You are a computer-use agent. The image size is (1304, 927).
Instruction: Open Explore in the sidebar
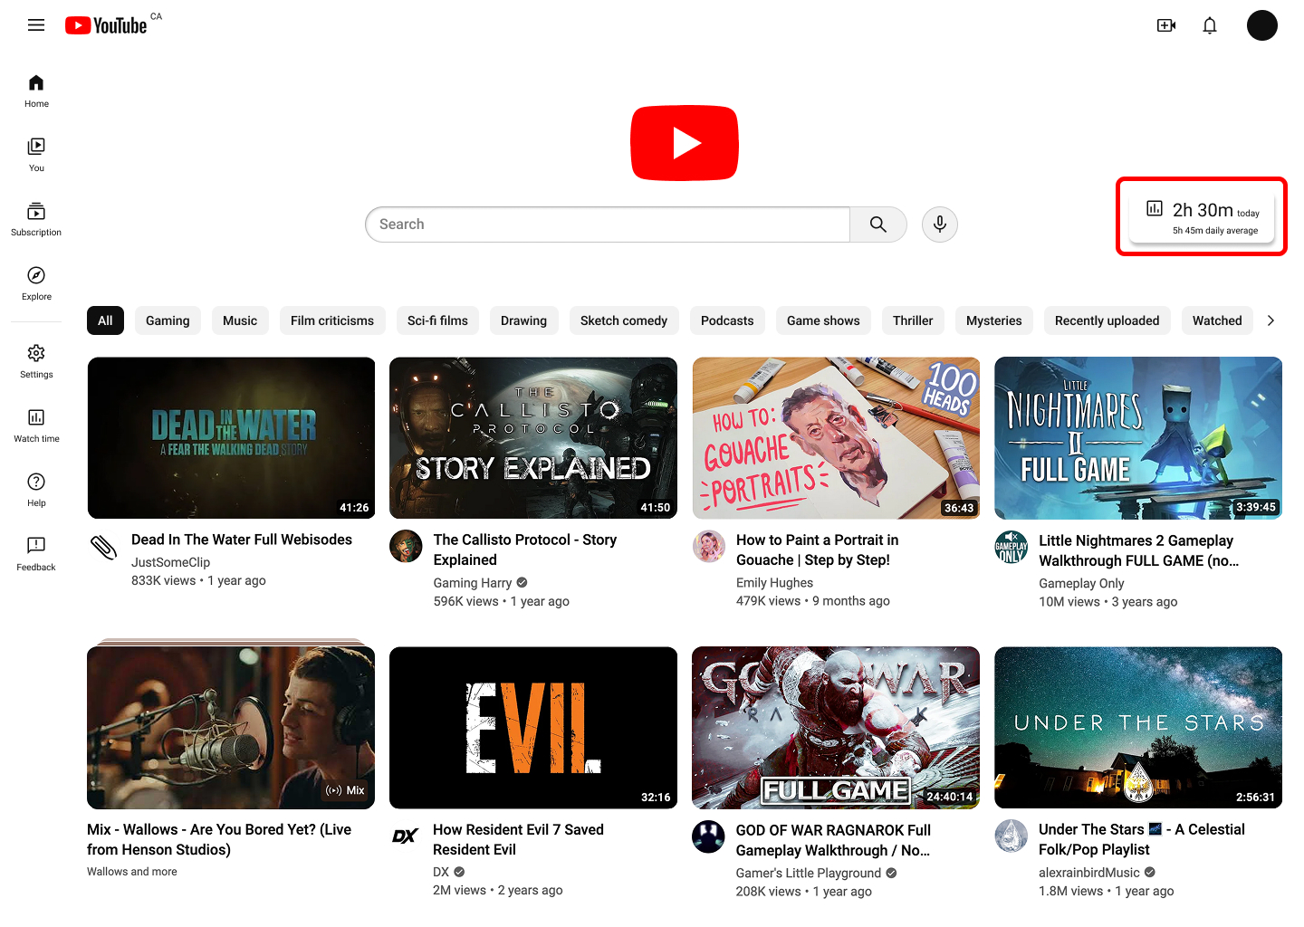pos(36,283)
